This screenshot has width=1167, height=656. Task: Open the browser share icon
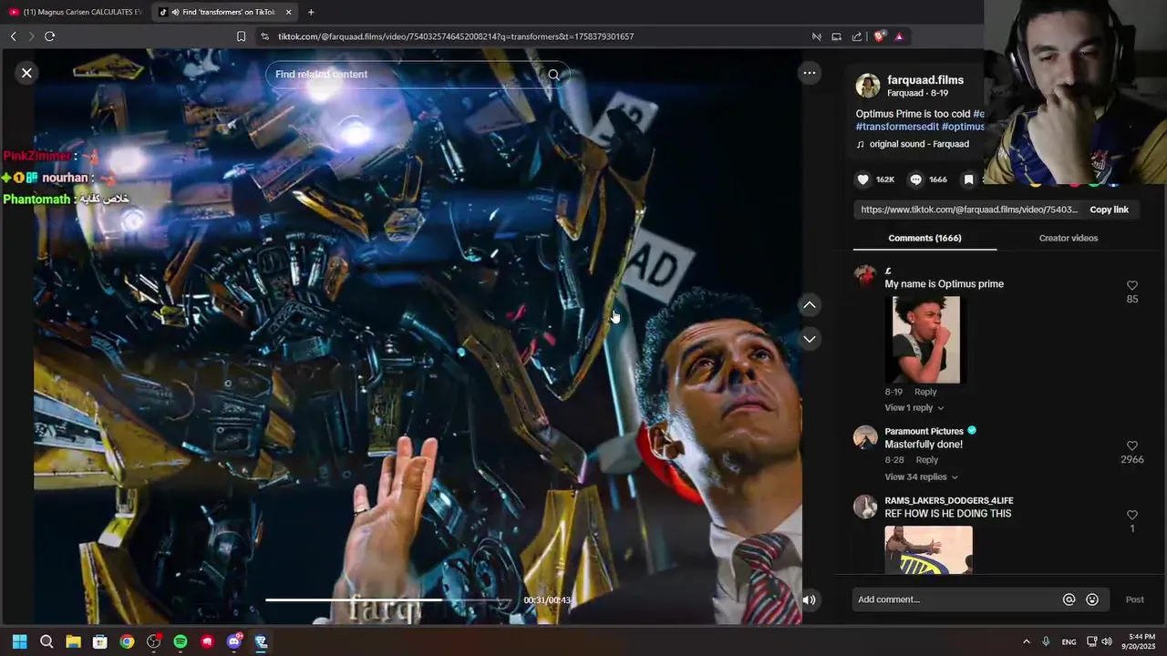[857, 36]
